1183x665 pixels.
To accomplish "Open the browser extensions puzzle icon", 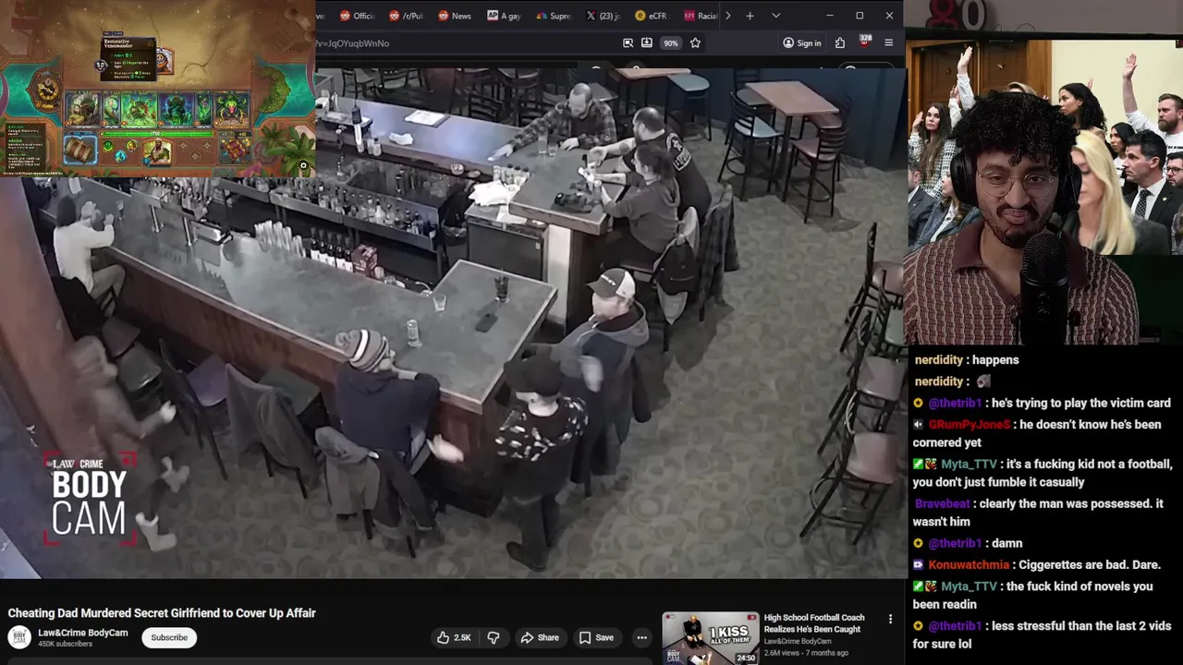I will pos(840,42).
